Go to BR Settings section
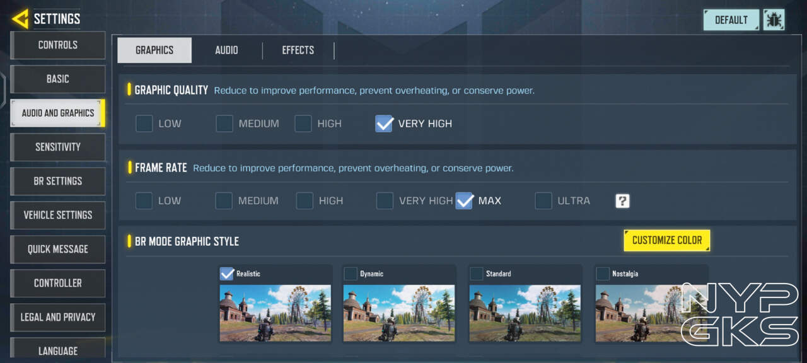 [57, 181]
